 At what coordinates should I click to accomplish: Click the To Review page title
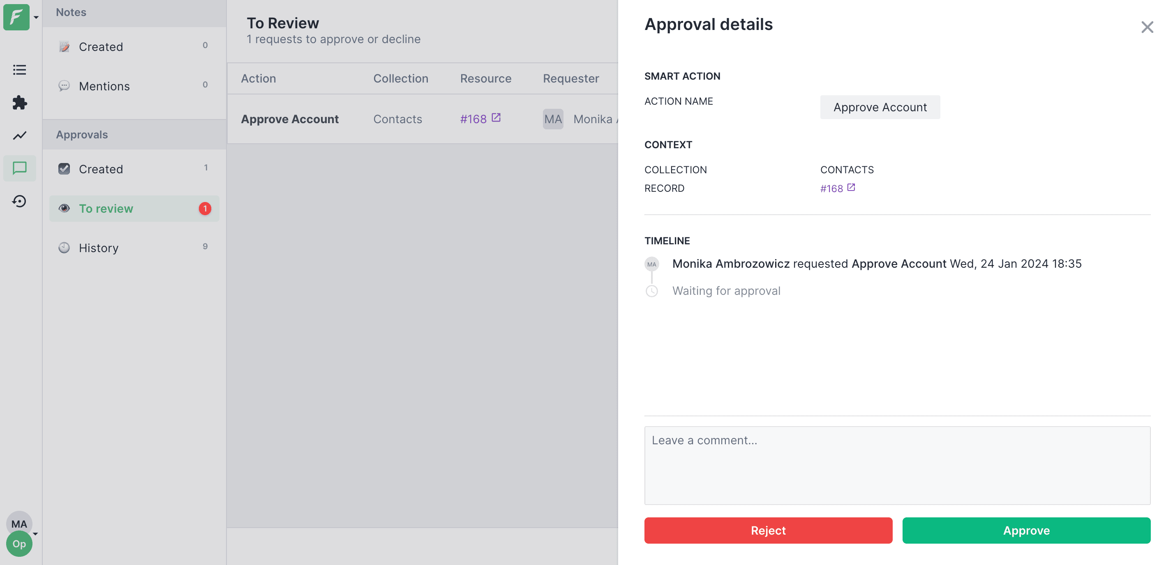(x=282, y=23)
